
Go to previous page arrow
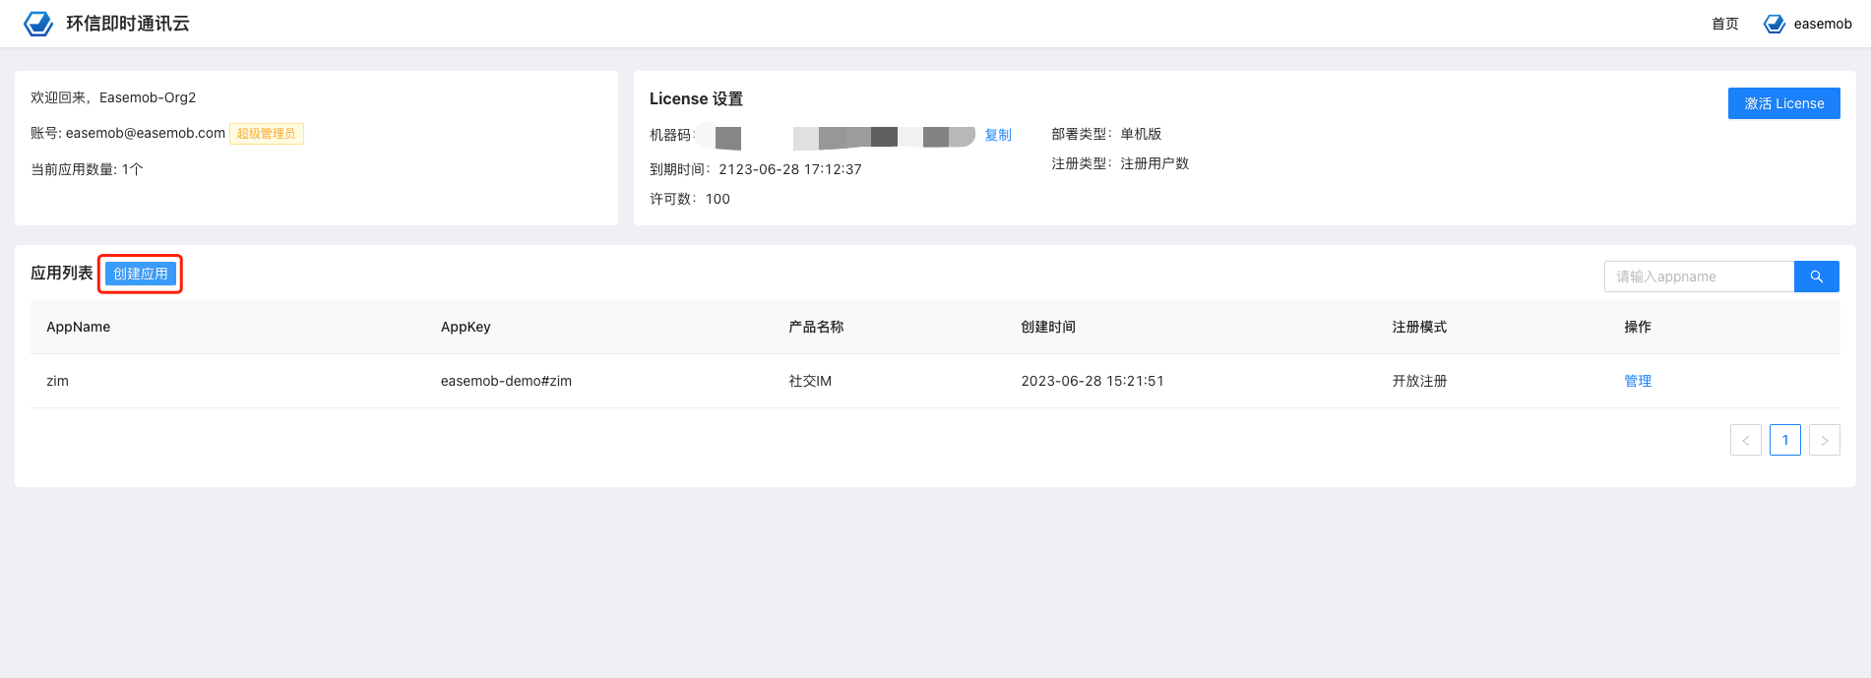[1745, 440]
